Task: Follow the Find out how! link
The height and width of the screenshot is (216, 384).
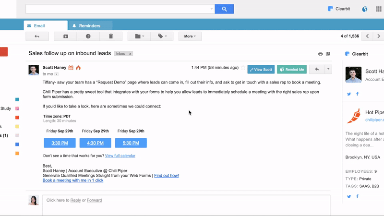Action: 166,176
